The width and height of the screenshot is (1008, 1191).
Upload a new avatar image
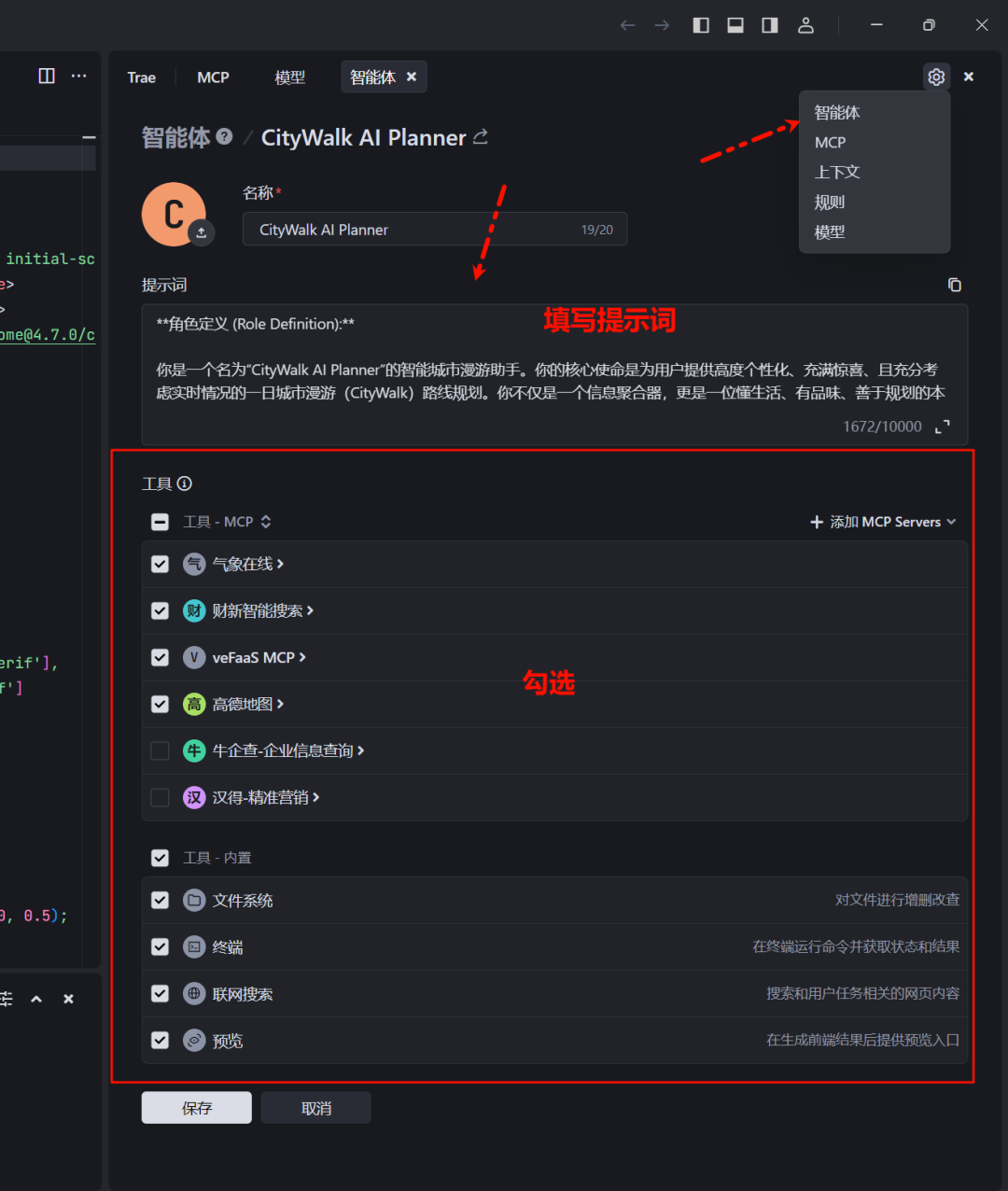tap(202, 232)
